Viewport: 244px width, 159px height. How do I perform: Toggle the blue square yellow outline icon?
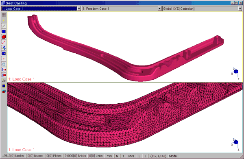coord(4,86)
